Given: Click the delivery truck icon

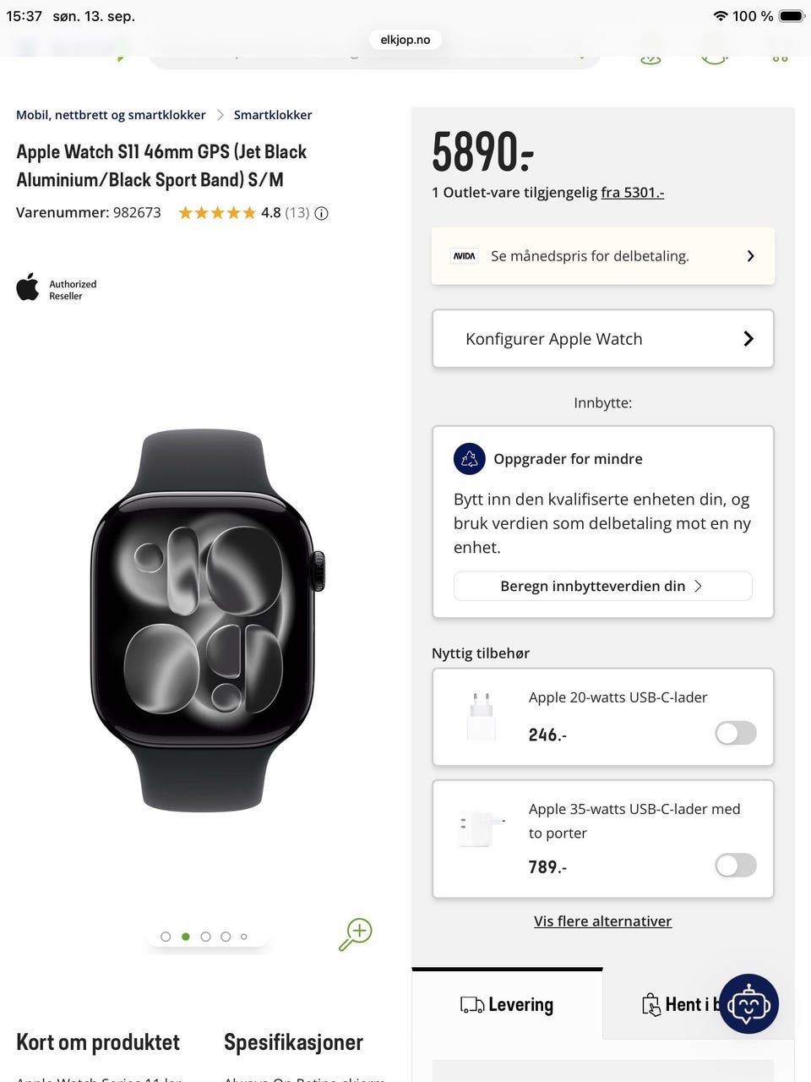Looking at the screenshot, I should pyautogui.click(x=472, y=1004).
